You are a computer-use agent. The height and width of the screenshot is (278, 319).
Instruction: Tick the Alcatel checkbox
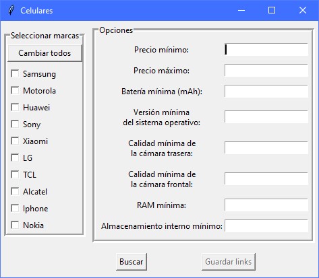(x=15, y=191)
